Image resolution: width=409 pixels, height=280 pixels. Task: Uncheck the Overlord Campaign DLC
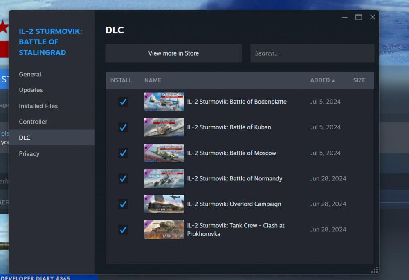click(123, 204)
